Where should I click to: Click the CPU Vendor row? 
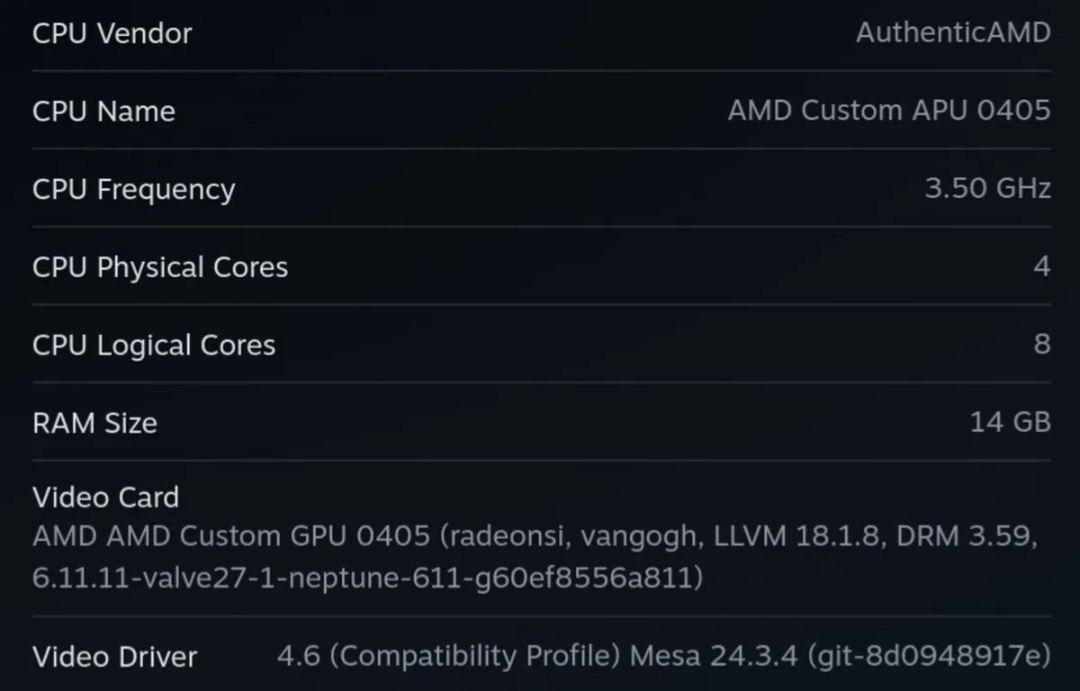540,33
